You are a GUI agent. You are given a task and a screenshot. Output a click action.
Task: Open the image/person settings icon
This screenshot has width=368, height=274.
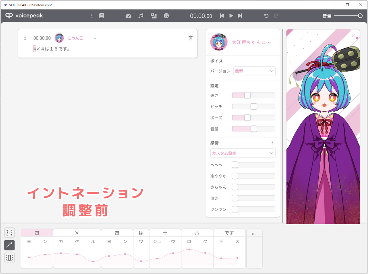coord(154,16)
